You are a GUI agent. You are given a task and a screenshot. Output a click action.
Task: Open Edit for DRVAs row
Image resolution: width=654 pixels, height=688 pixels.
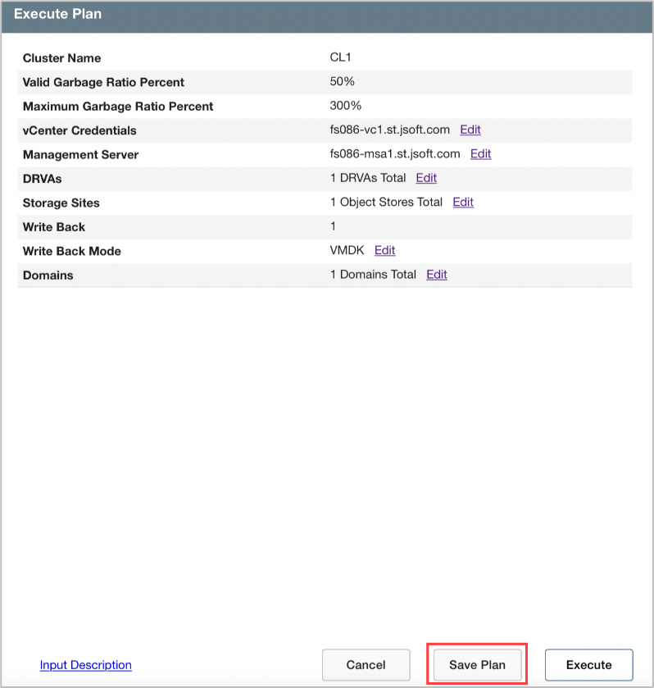click(426, 178)
